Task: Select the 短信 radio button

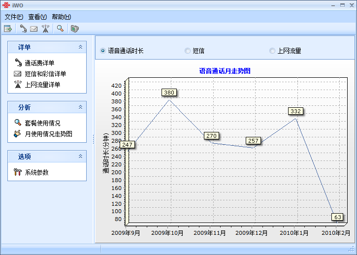Action: click(x=188, y=51)
